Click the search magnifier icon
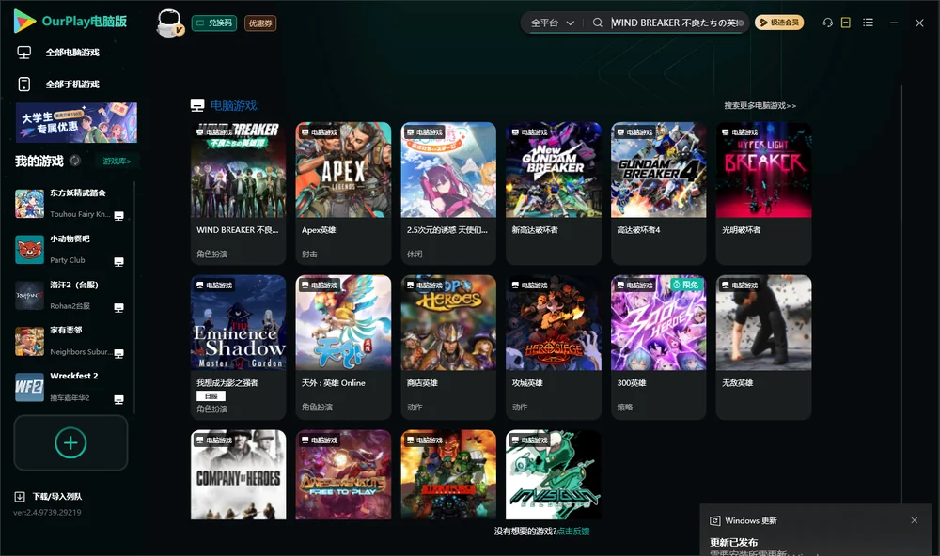This screenshot has height=556, width=940. [x=598, y=23]
